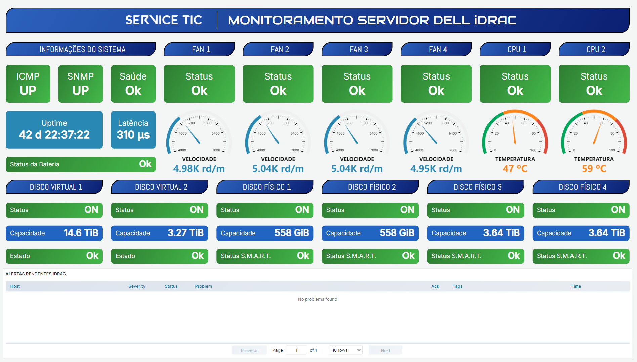Click Disco Físico 1 Capacidade 558 GiB bar
The image size is (637, 362).
click(265, 233)
